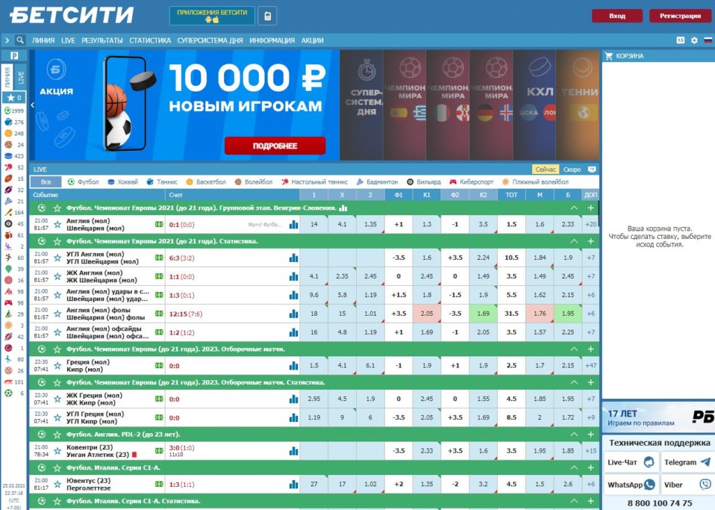Favorite the УГЛ Англия (мол) match
The height and width of the screenshot is (510, 715).
pos(57,258)
